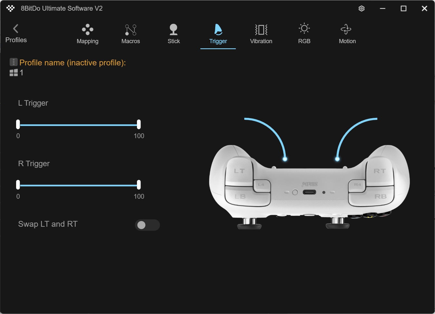Click the L Trigger minimum slider handle
The height and width of the screenshot is (314, 435).
18,124
